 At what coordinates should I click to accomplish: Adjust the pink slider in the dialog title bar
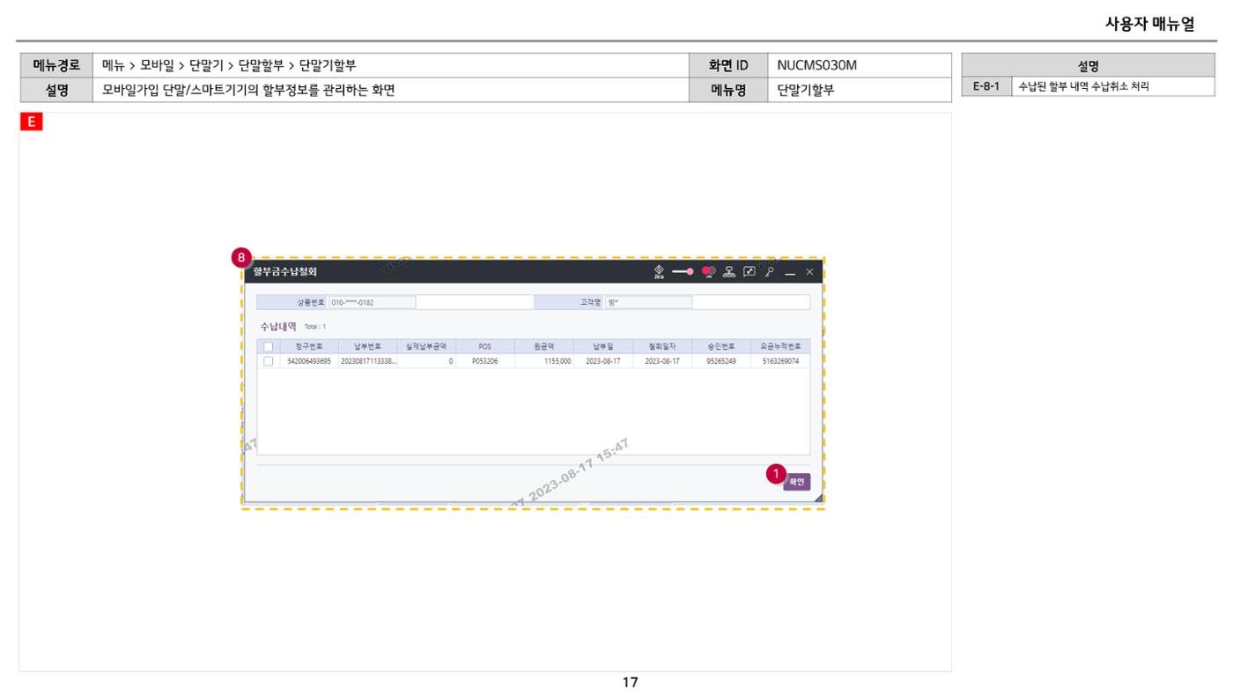(683, 272)
